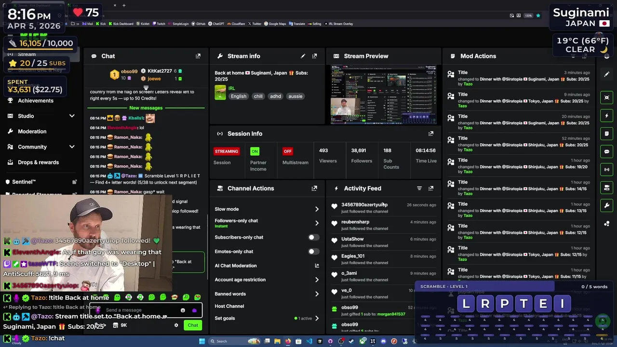
Task: Pop out the Activity Feed panel
Action: pos(431,188)
